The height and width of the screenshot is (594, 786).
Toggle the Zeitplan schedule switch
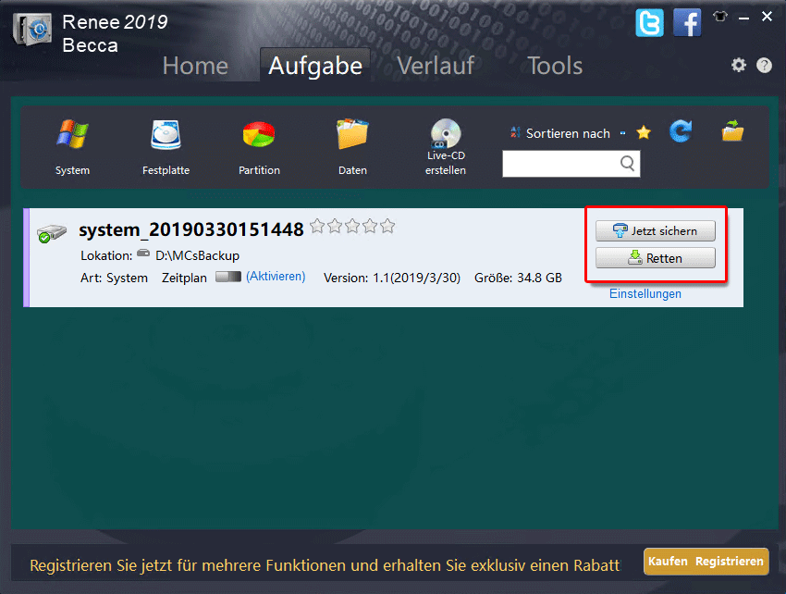click(x=228, y=277)
